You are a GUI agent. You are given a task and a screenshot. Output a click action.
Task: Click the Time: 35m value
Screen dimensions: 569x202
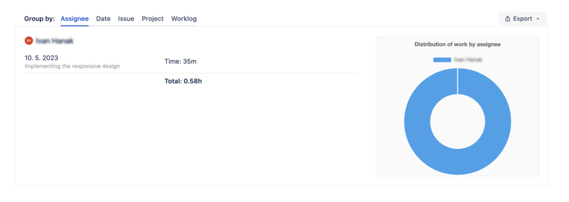tap(181, 61)
